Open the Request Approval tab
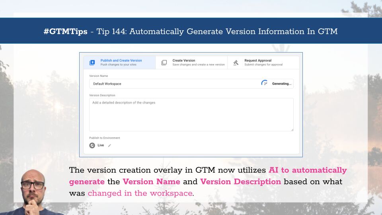This screenshot has width=382, height=215. [263, 63]
